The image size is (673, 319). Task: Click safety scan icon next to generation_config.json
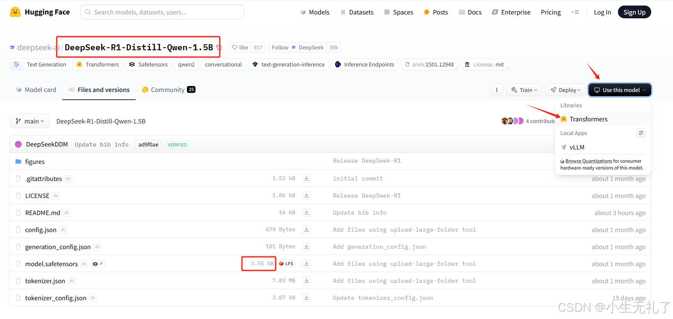click(x=97, y=247)
